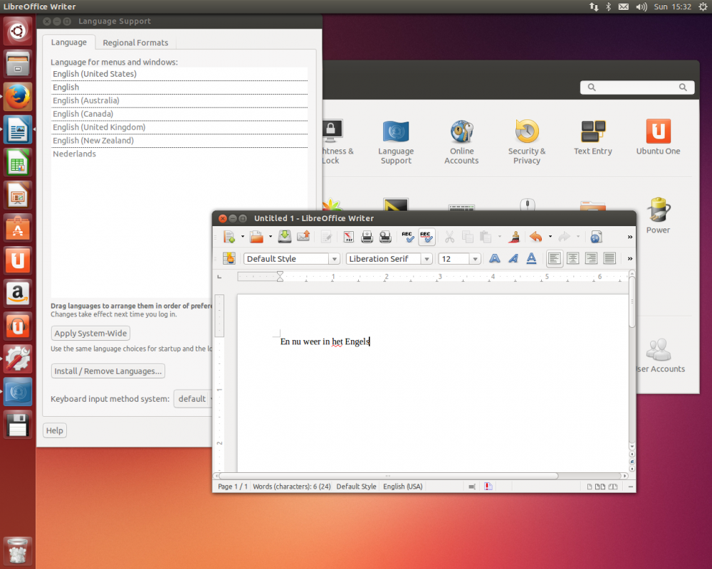
Task: Open LibreOffice Impress from the launcher
Action: click(18, 195)
